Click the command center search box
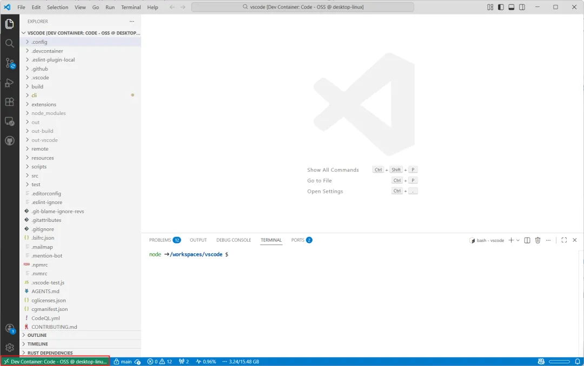 302,7
